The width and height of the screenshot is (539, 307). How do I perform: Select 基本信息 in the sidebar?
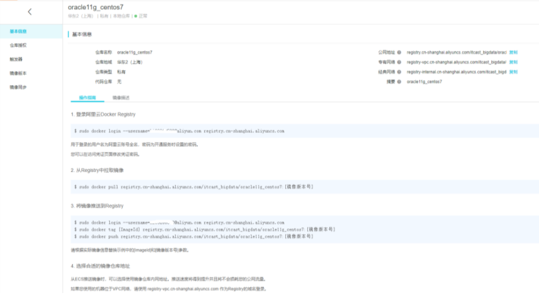click(x=31, y=31)
